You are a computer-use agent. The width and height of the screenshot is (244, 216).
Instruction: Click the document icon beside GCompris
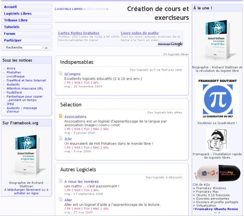pyautogui.click(x=60, y=73)
